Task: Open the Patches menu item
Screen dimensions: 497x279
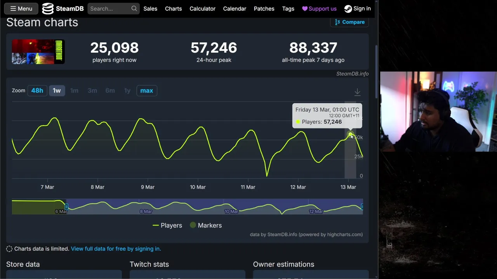Action: pos(264,9)
